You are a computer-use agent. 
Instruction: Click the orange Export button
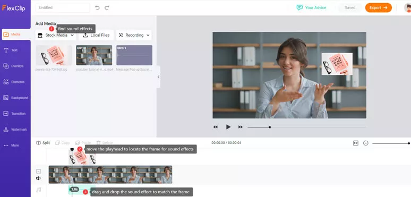pos(379,7)
